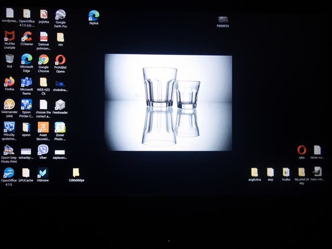This screenshot has width=332, height=249.
Task: Launch Viber from the desktop
Action: (x=43, y=150)
